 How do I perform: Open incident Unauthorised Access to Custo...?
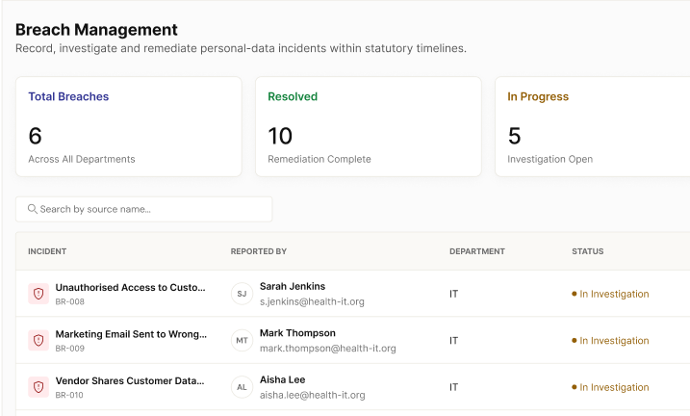(130, 288)
